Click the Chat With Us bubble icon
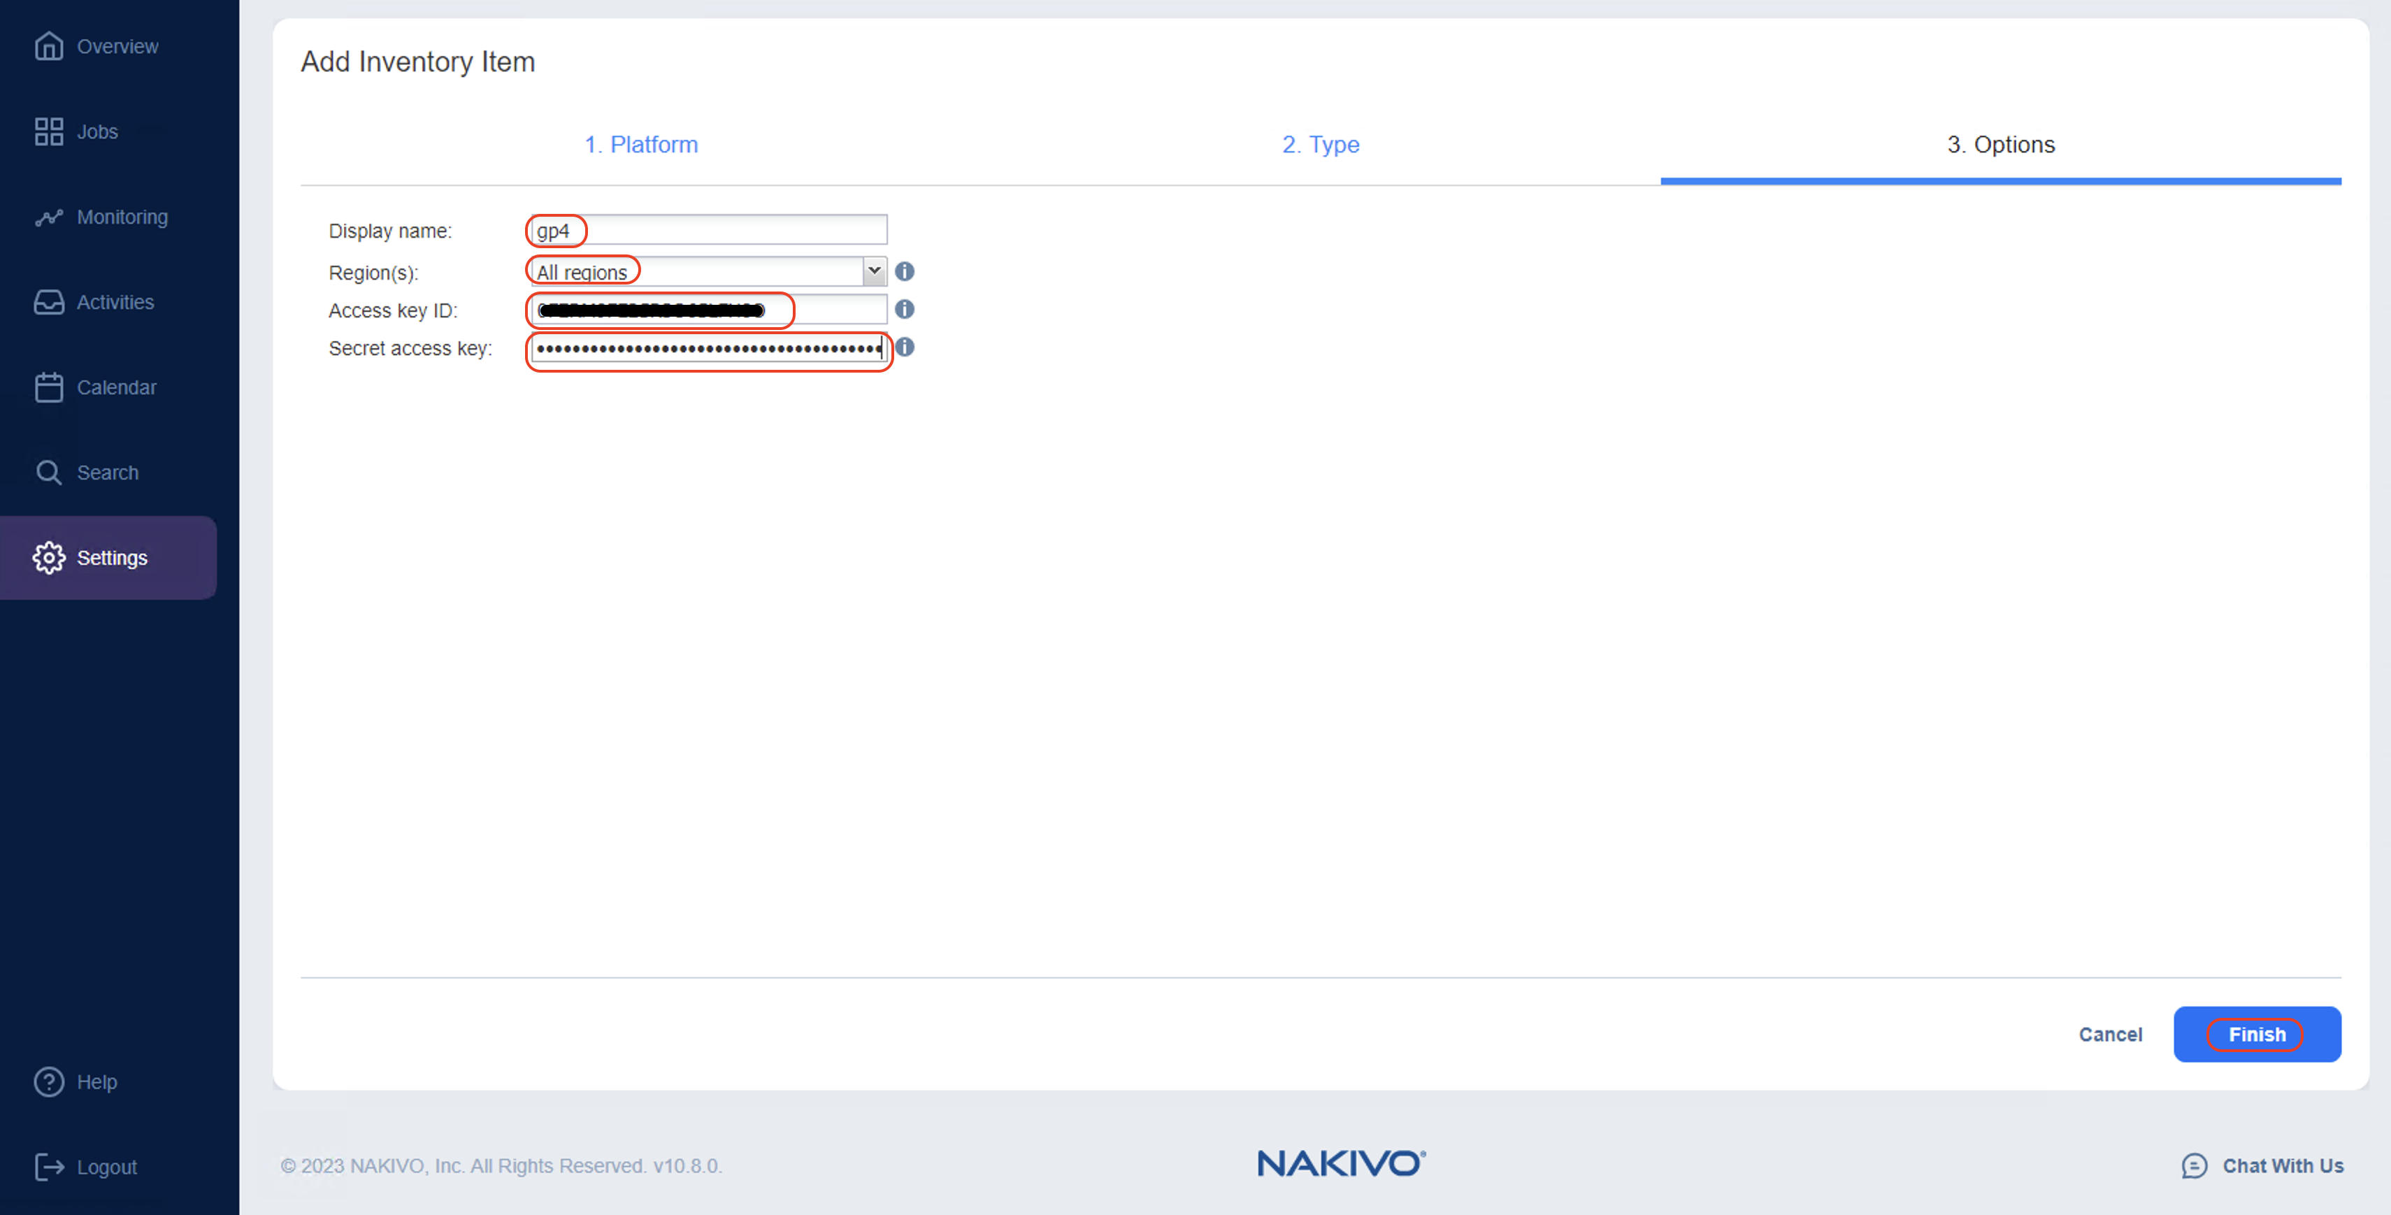Image resolution: width=2391 pixels, height=1215 pixels. (2195, 1166)
